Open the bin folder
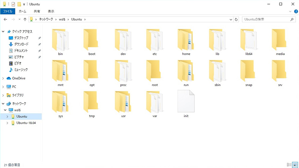 pyautogui.click(x=60, y=42)
